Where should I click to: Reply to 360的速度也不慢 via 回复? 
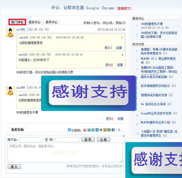pyautogui.click(x=120, y=119)
